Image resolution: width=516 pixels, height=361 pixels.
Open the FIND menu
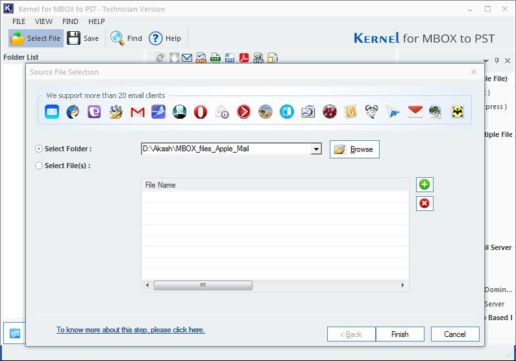point(70,21)
